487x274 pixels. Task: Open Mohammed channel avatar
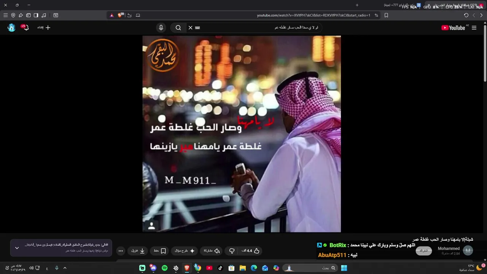coord(468,250)
